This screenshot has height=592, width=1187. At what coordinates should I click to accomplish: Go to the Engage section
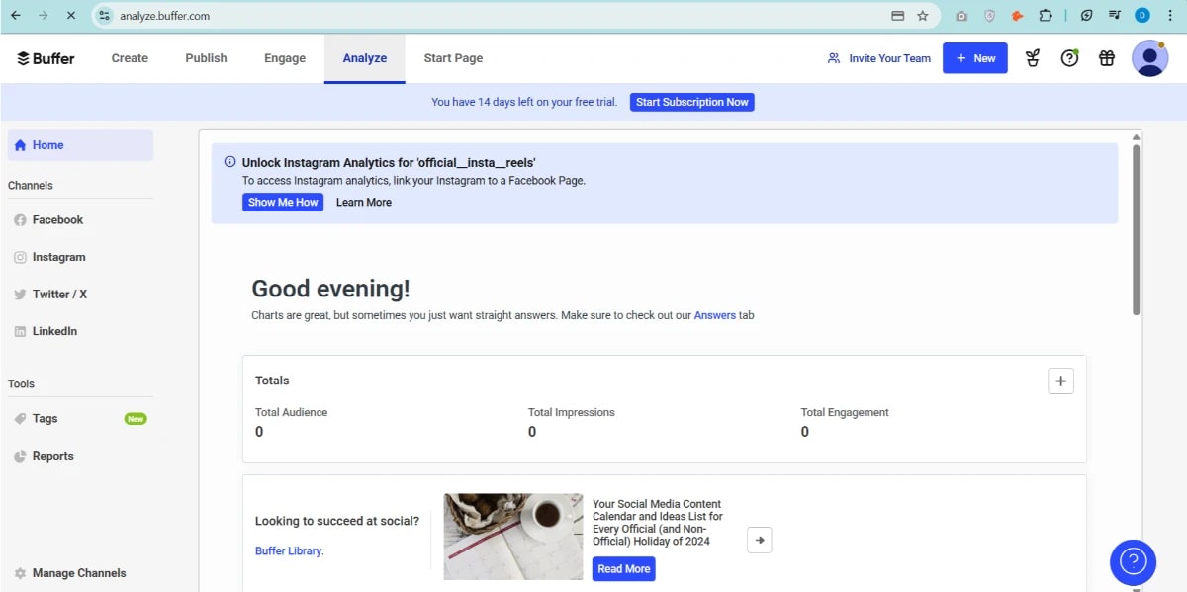tap(284, 58)
